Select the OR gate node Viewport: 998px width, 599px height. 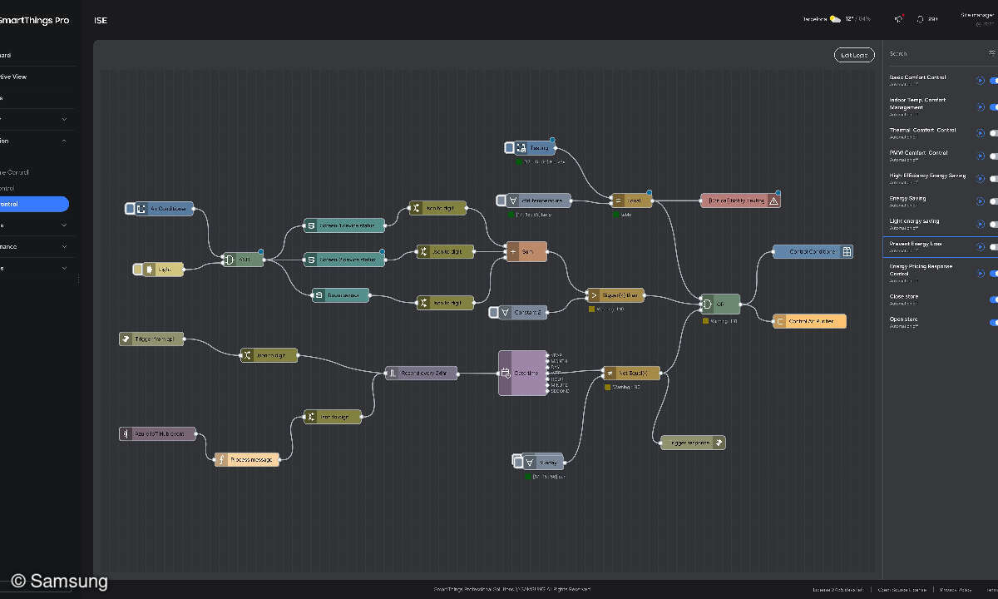coord(719,304)
